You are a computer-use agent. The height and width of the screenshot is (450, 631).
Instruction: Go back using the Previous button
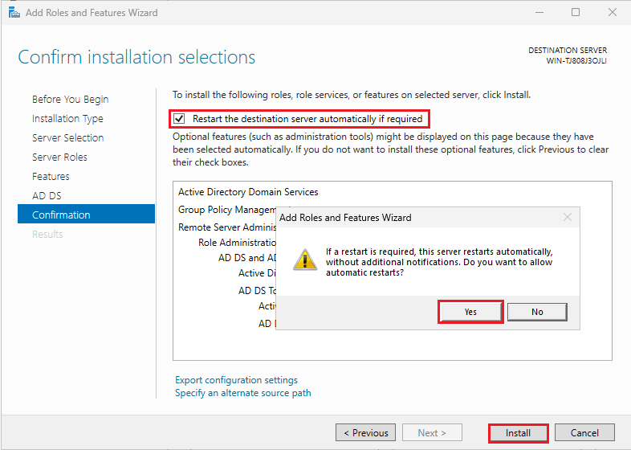click(366, 433)
